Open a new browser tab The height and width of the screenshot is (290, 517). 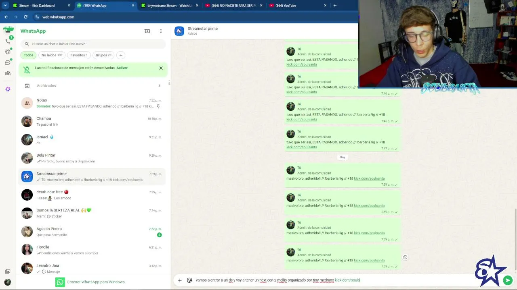click(335, 6)
